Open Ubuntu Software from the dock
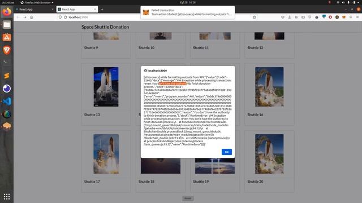362x203 pixels. 7,37
